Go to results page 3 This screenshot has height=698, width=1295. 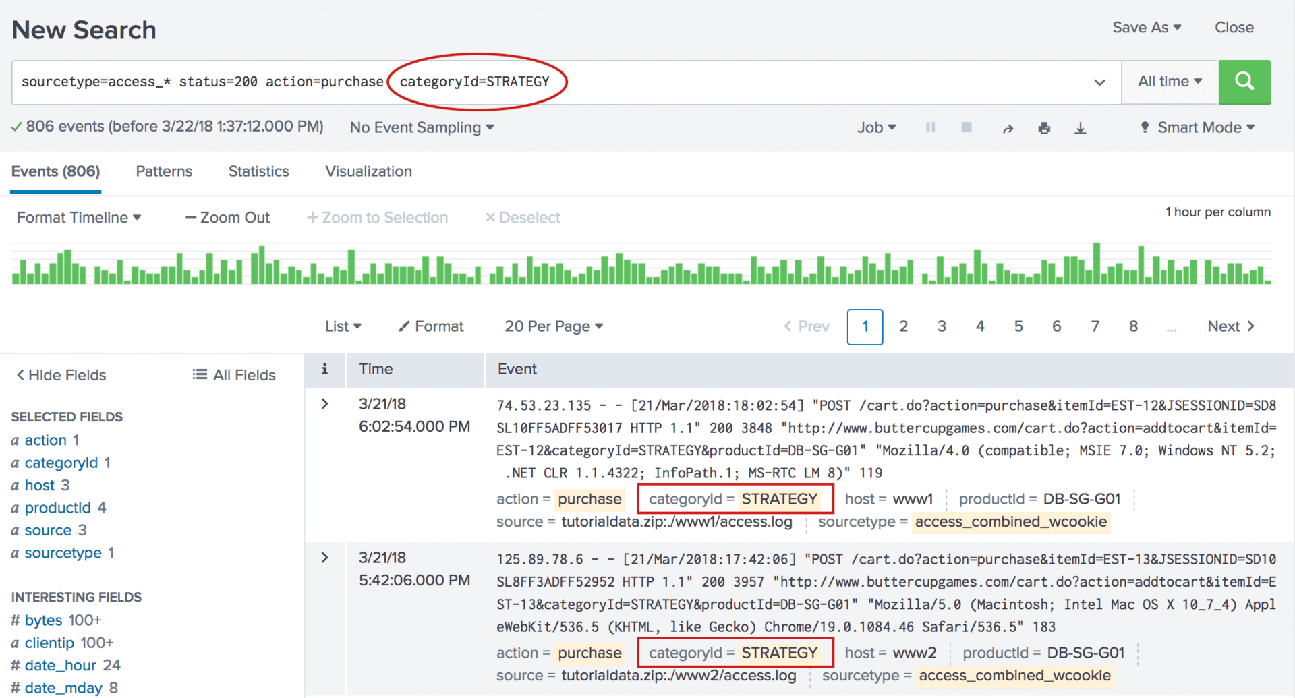(942, 326)
